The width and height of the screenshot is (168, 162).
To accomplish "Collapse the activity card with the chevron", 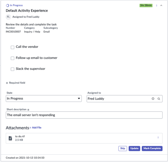I will [x=161, y=5].
